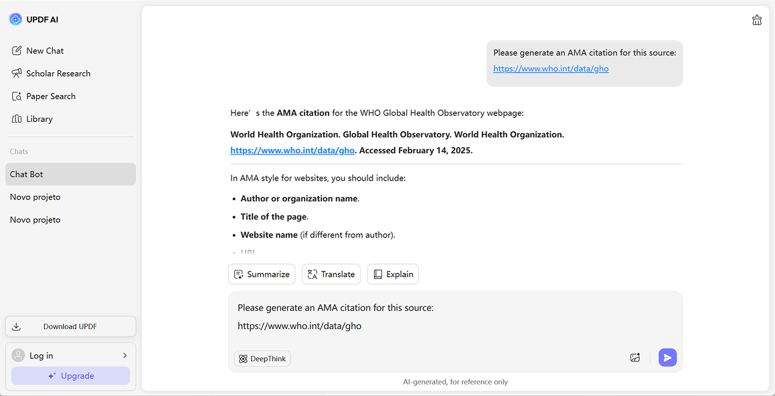Click the clear chat icon at top right
Image resolution: width=775 pixels, height=396 pixels.
(757, 20)
